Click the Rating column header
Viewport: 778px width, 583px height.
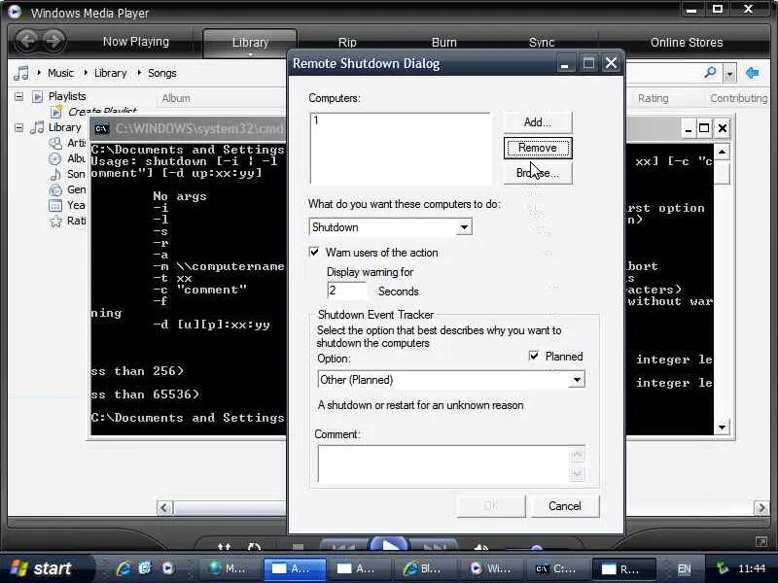click(653, 98)
